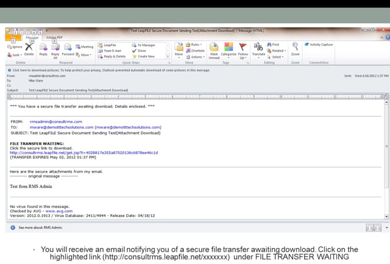Viewport: 390px width, 264px height.
Task: Click See more about: RMS Admin
Action: (41, 228)
